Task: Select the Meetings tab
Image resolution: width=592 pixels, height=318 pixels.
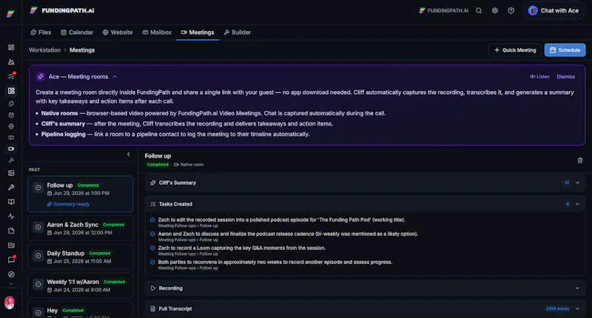Action: [198, 33]
